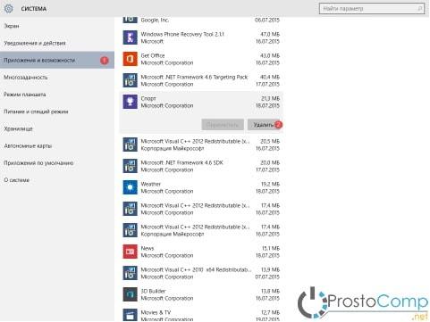Click icon of Visual C++ 2012 20,5 МБ entry
The height and width of the screenshot is (322, 430).
pyautogui.click(x=130, y=144)
